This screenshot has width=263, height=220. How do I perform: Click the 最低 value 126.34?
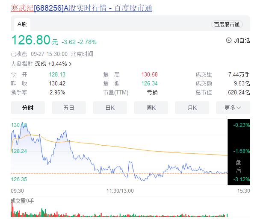click(x=149, y=83)
